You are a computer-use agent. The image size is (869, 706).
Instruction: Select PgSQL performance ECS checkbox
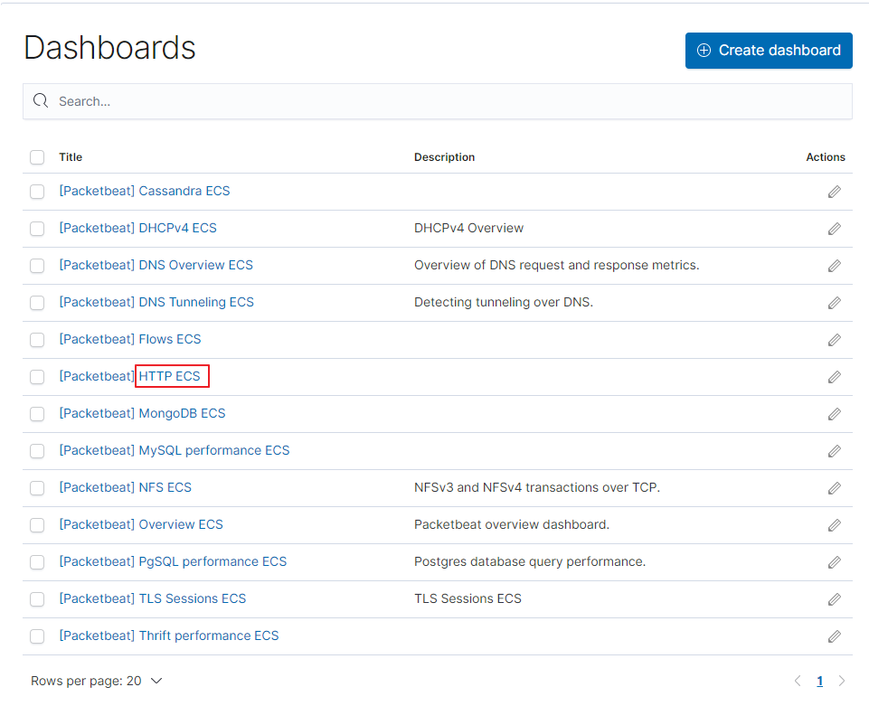[x=37, y=562]
